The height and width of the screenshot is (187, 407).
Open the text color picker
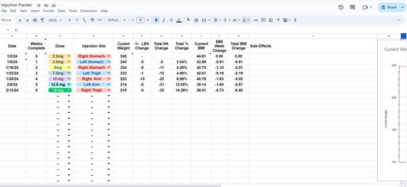click(179, 20)
